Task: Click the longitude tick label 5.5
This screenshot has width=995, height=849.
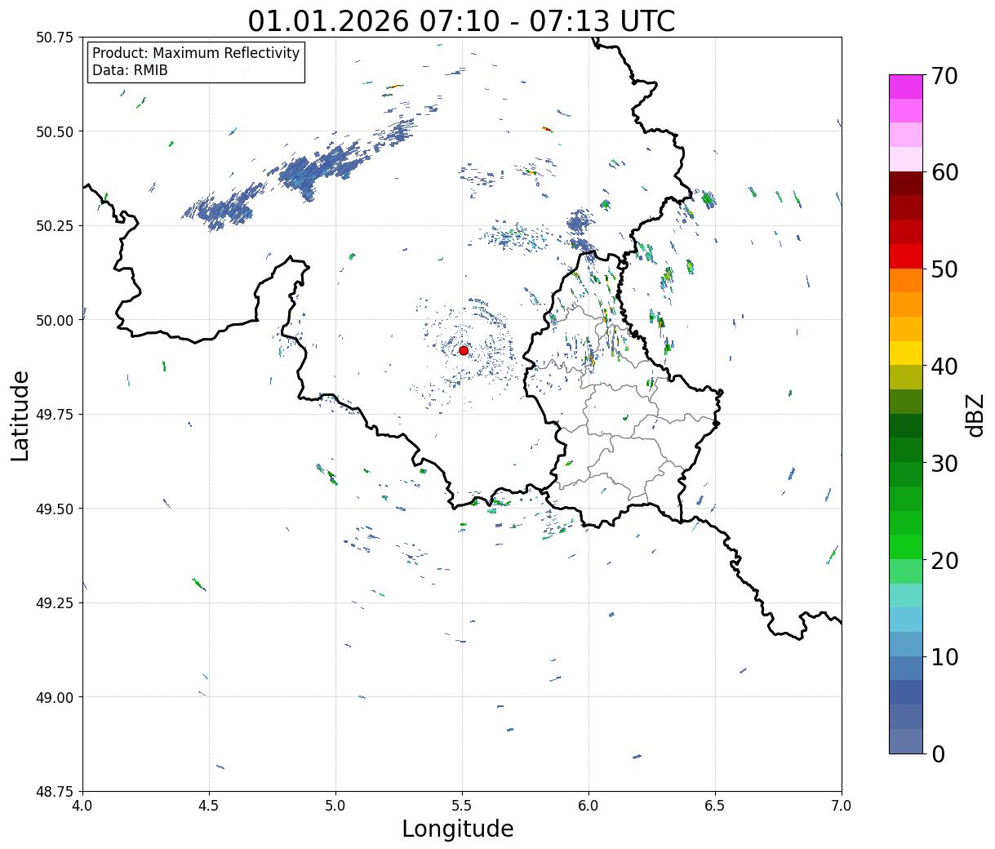Action: tap(462, 806)
